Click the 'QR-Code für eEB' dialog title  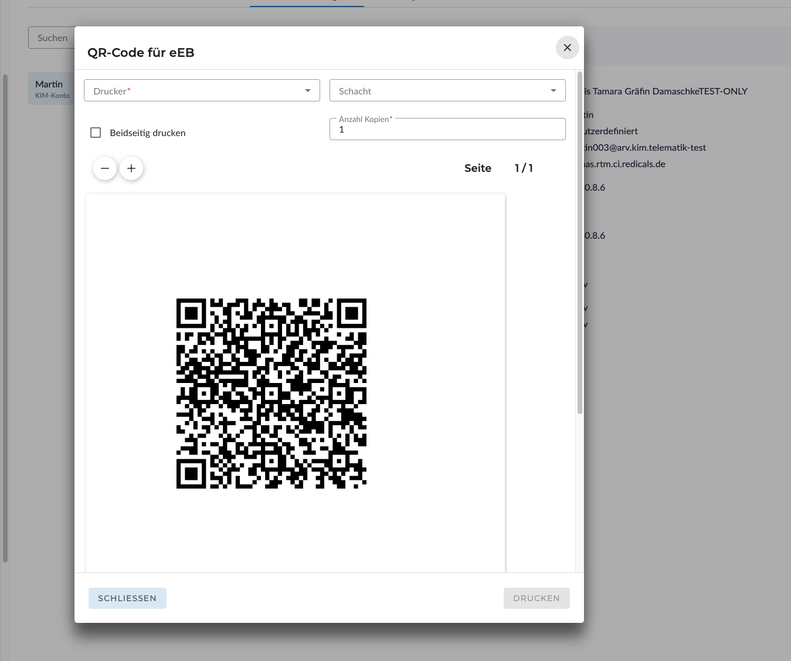coord(141,53)
